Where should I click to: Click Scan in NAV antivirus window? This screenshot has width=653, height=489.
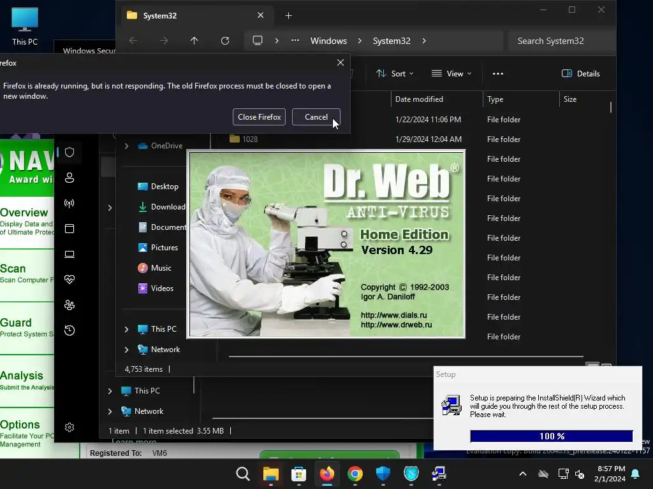[13, 268]
